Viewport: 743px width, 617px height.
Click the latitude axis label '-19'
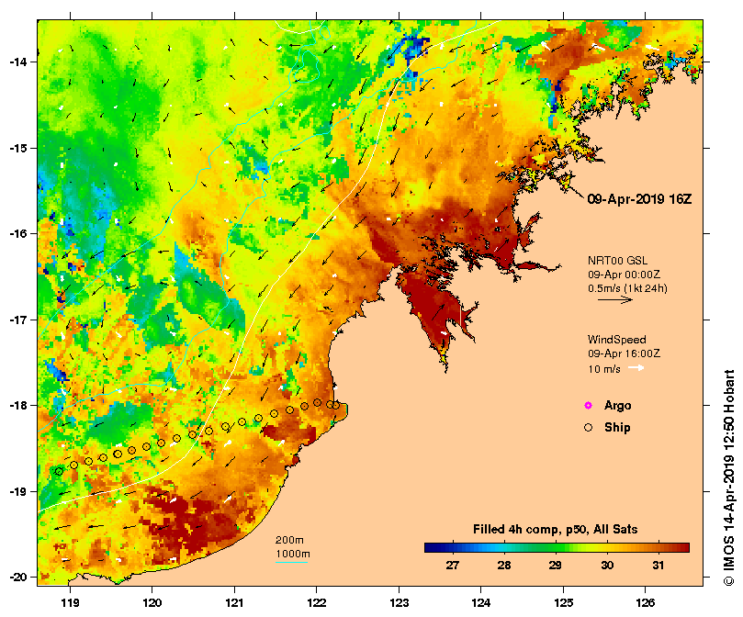coord(18,491)
